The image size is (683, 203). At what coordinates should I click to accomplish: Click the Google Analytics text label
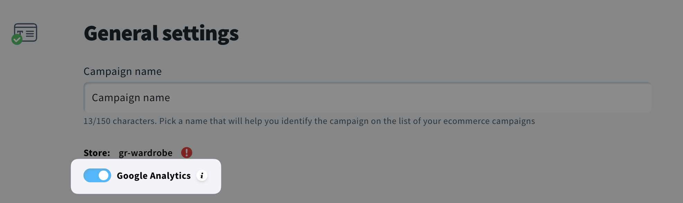click(x=154, y=176)
